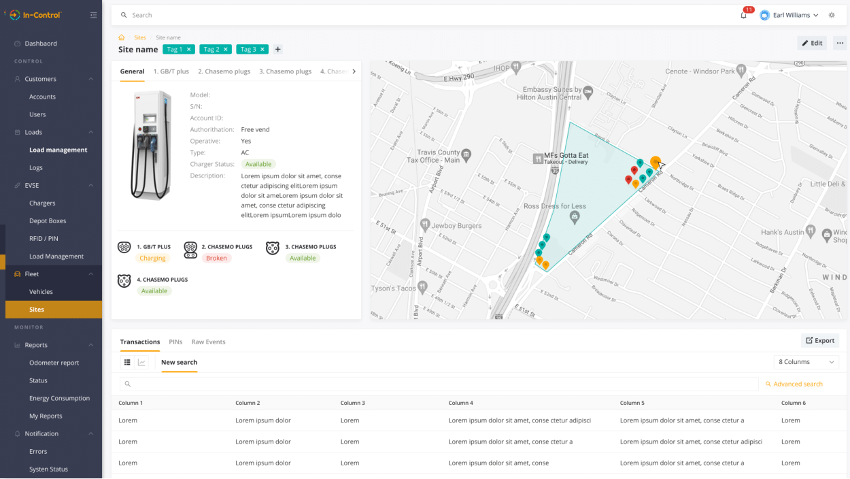
Task: Open the Advanced search link
Action: click(794, 384)
